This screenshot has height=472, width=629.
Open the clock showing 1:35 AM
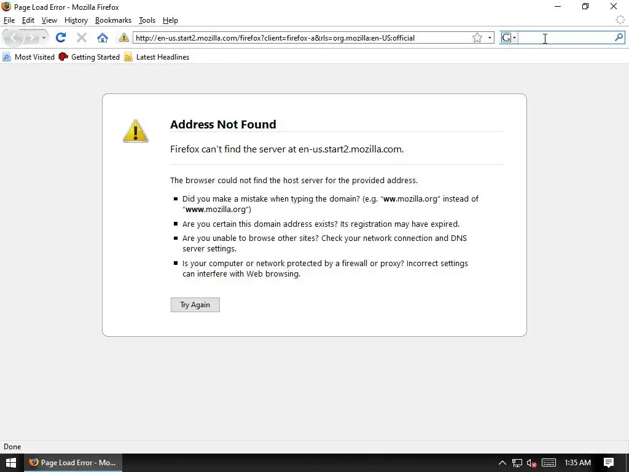click(x=577, y=463)
